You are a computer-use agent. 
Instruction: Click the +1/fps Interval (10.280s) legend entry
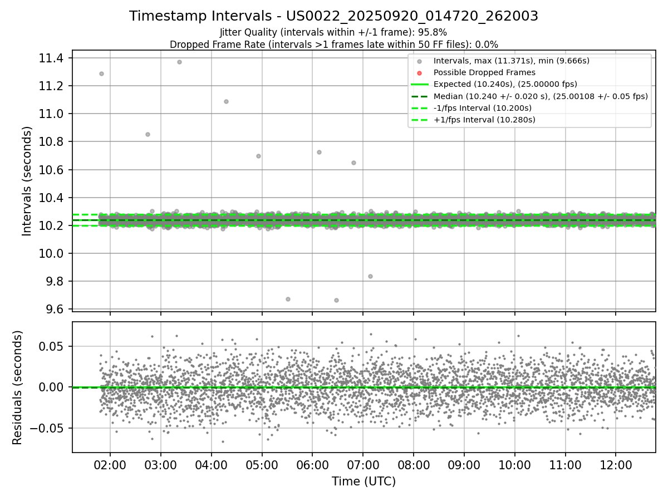click(x=483, y=120)
